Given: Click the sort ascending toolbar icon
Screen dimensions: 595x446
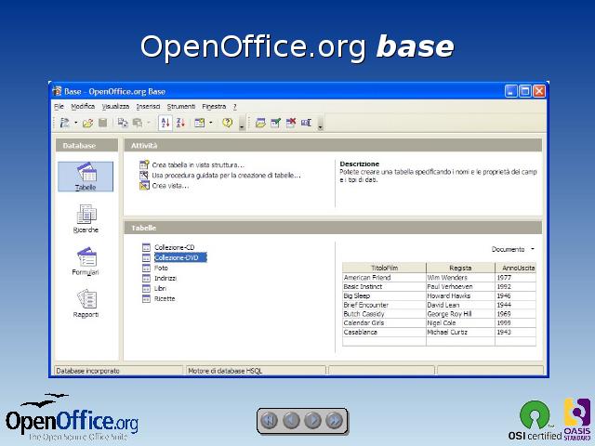Looking at the screenshot, I should 165,123.
